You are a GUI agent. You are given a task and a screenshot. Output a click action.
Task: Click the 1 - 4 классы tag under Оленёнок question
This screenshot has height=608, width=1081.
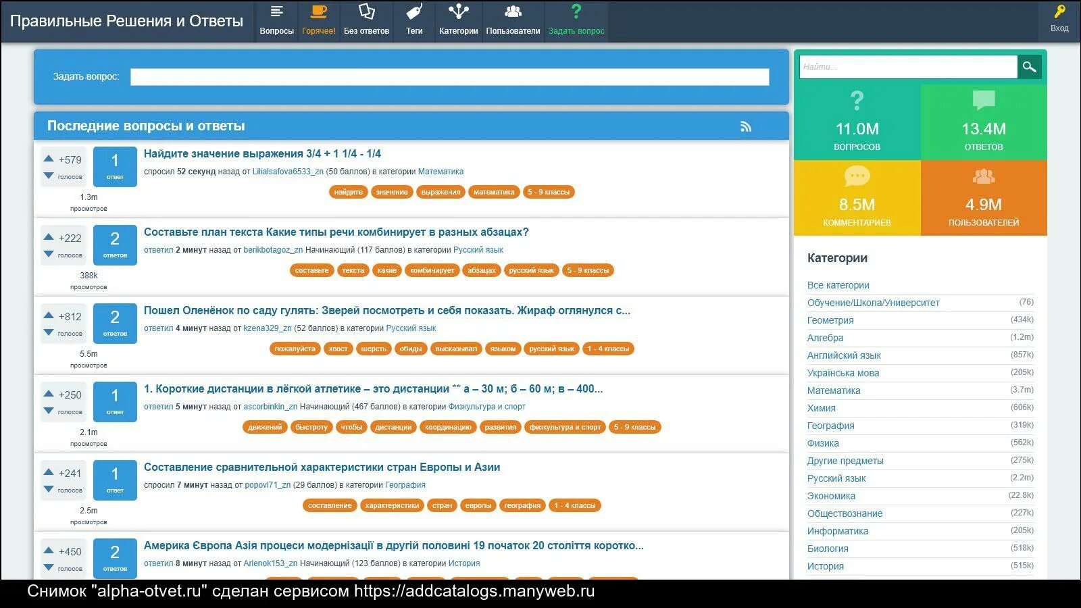click(608, 349)
